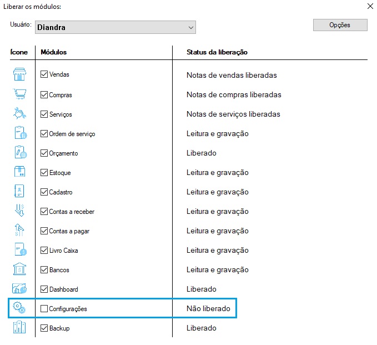Click the Configurações gear icon

point(19,308)
